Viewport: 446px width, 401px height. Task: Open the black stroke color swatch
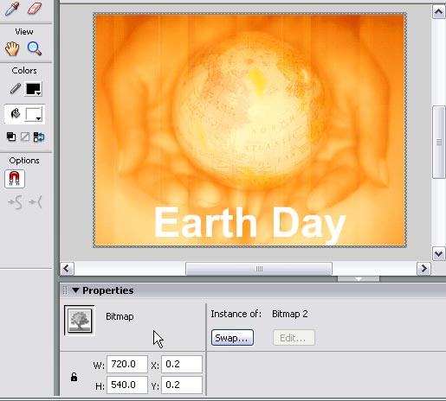click(x=34, y=89)
